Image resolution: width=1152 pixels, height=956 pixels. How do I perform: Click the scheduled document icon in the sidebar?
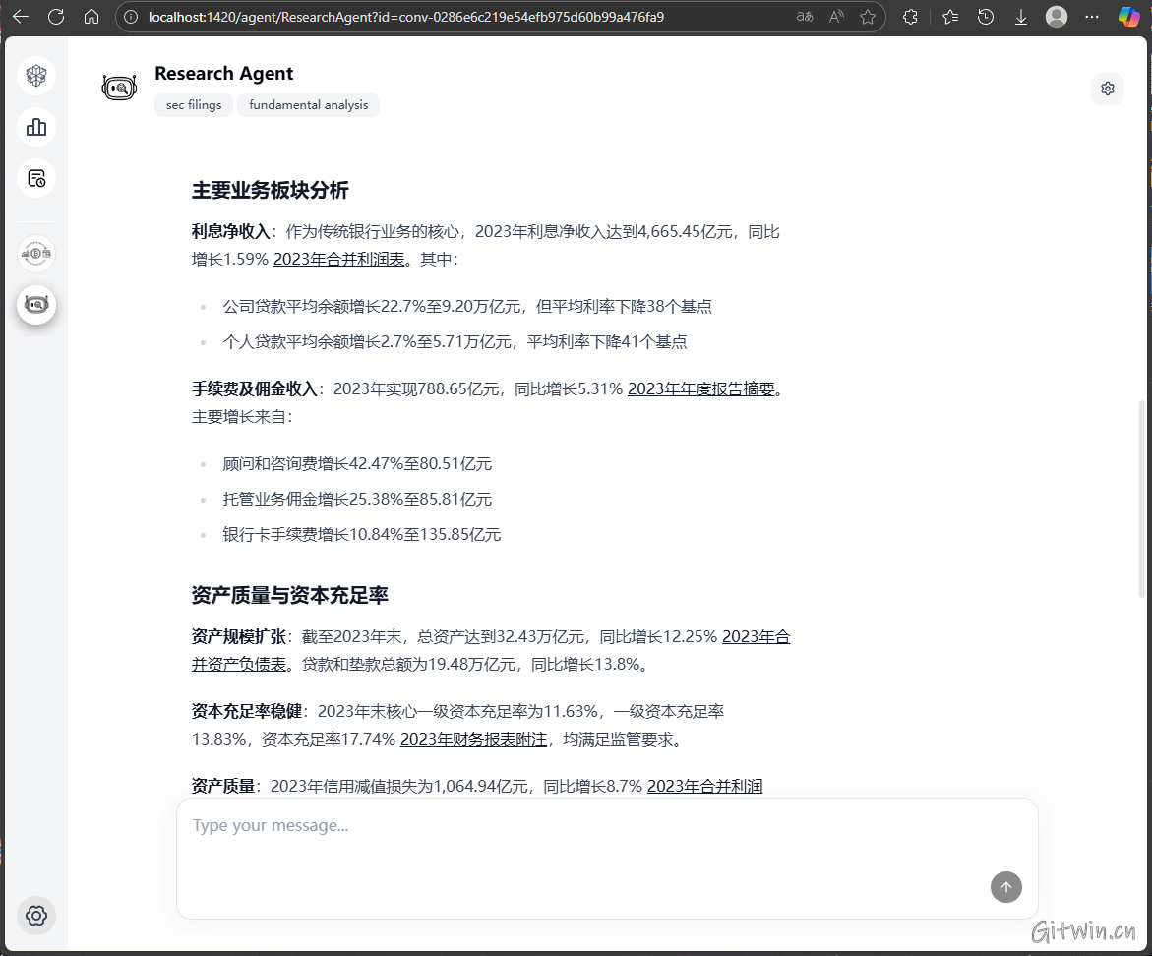click(36, 178)
